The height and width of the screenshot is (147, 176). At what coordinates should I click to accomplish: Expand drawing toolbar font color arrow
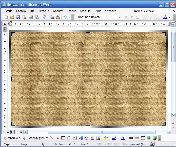[x=127, y=138]
